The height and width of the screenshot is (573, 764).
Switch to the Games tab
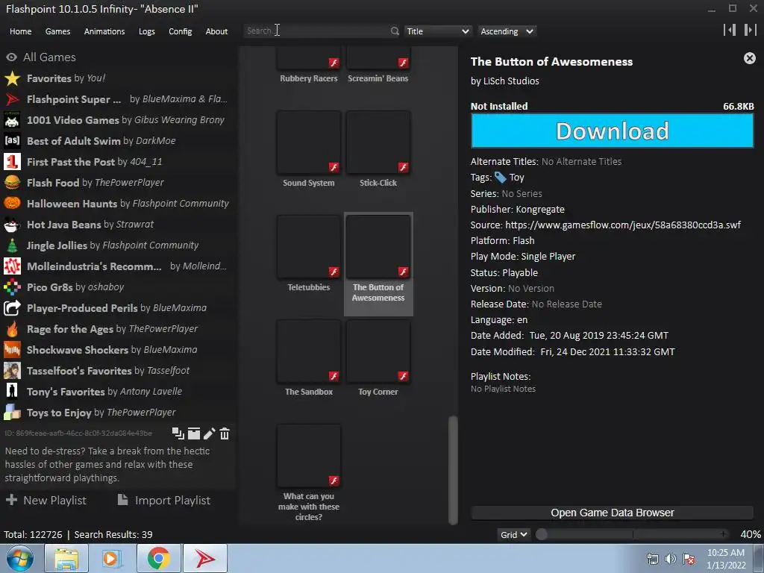[57, 31]
